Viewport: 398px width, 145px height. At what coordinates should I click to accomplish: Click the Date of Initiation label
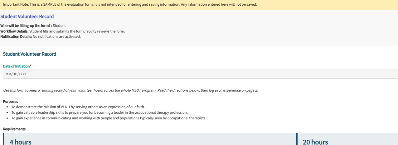click(x=17, y=66)
